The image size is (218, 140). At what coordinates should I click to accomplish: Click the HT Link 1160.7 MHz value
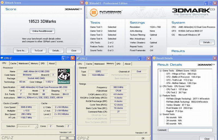click(26, 117)
